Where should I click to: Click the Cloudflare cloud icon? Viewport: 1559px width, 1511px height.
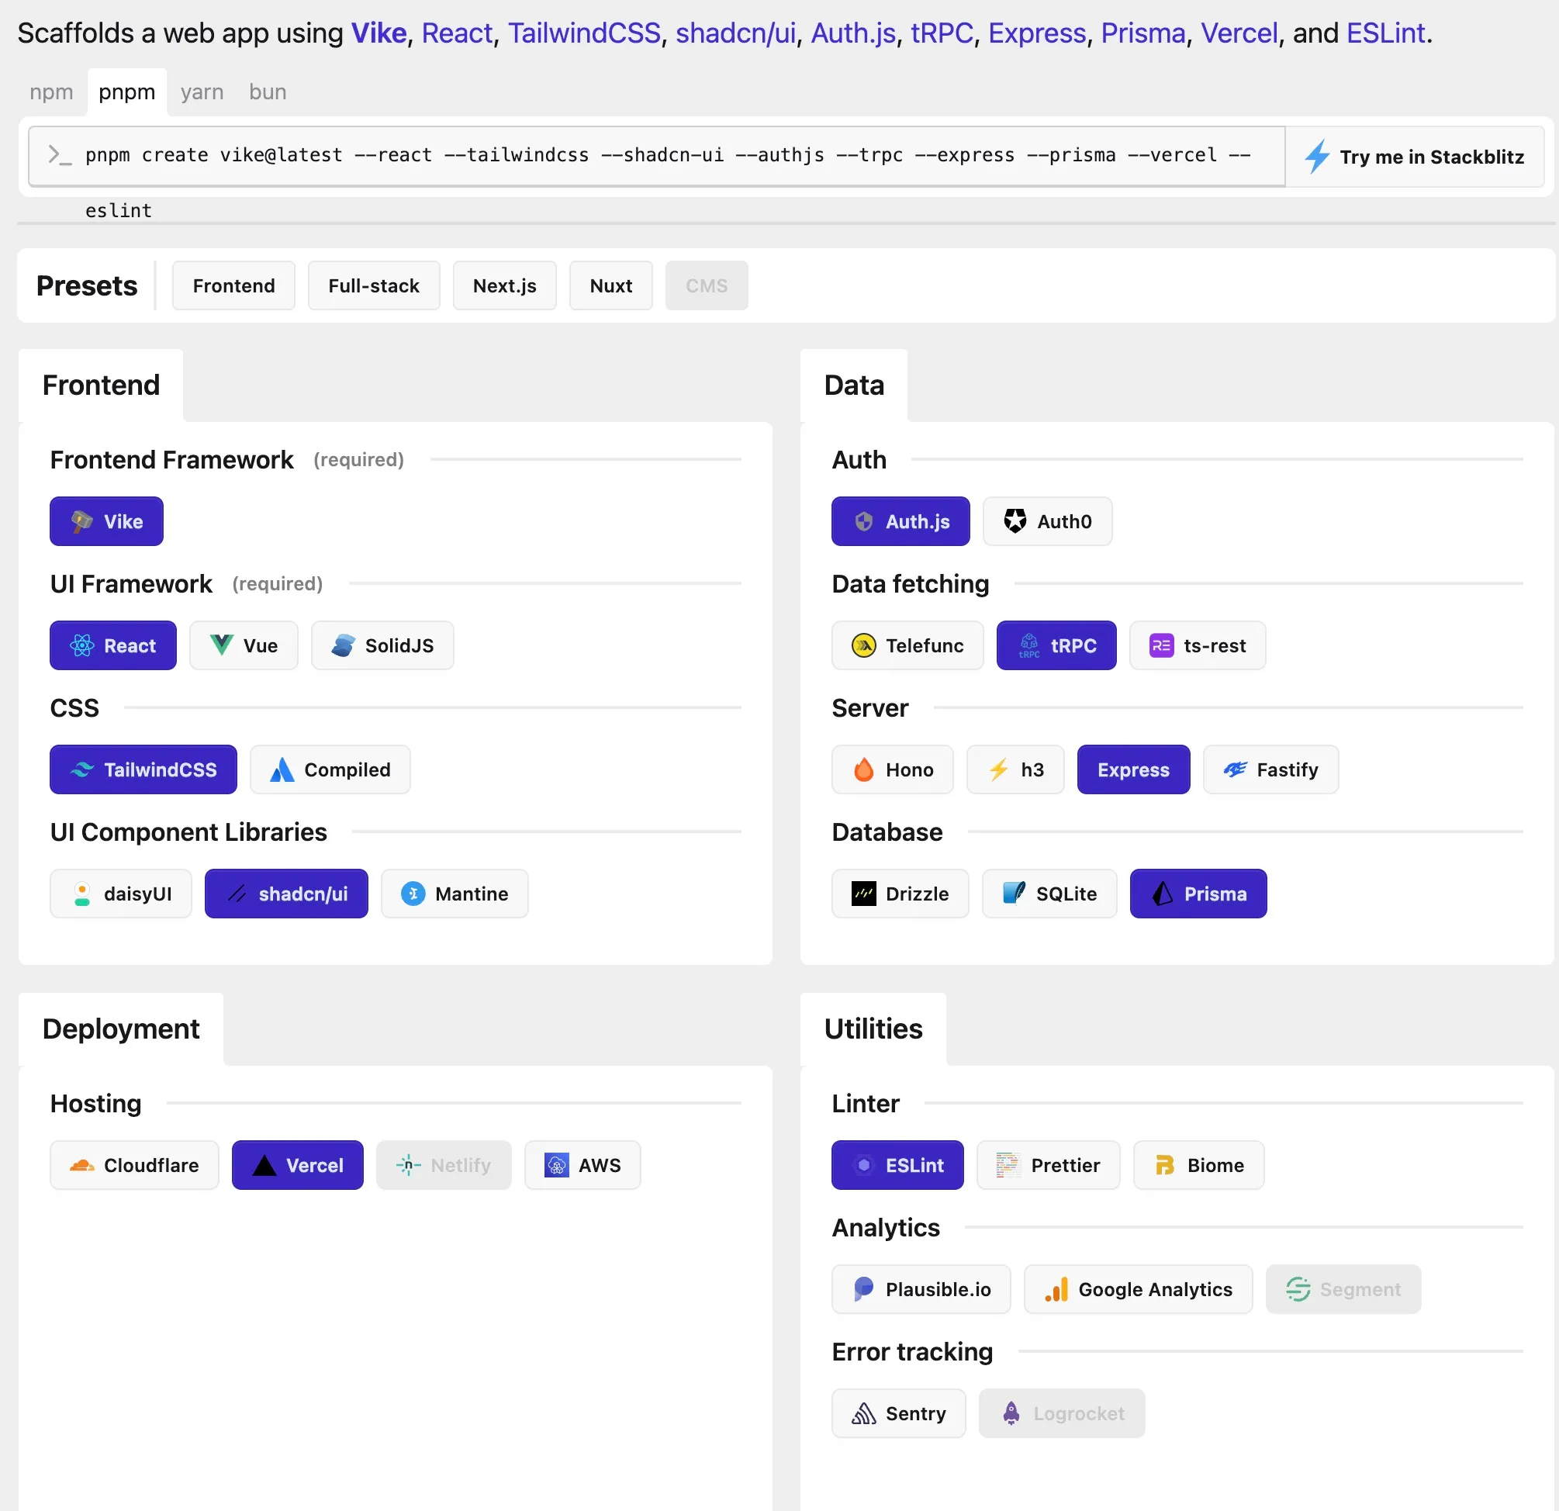[x=82, y=1165]
